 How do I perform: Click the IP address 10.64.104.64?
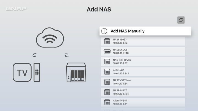(x=120, y=84)
